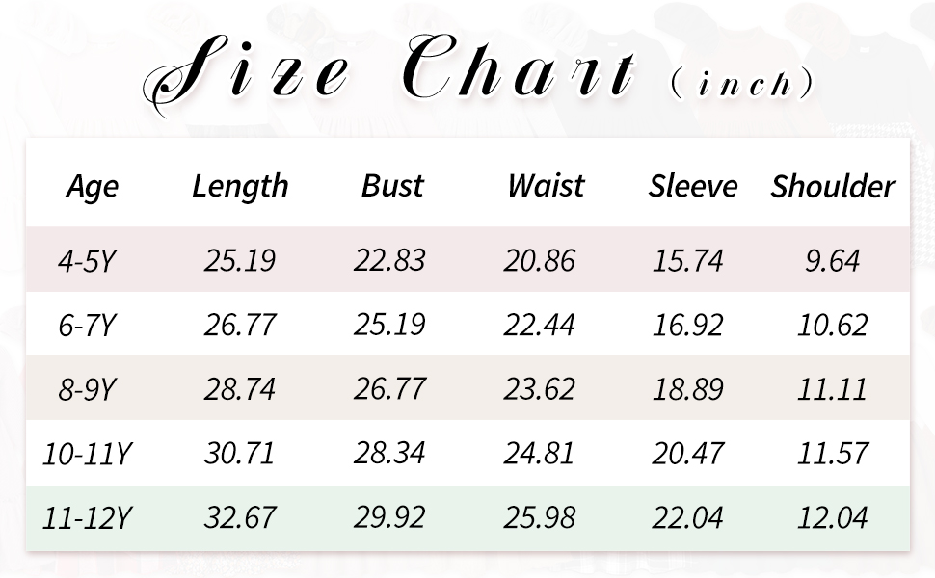Select the 20.47 sleeve value
935x578 pixels.
coord(687,454)
